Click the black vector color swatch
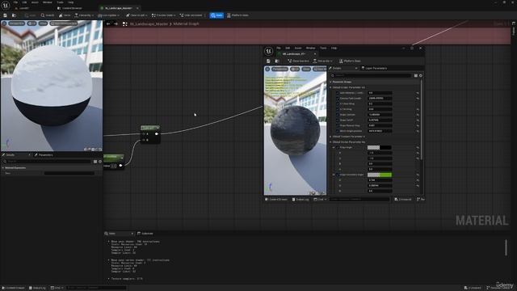Viewport: 517px width, 291px height. 380,147
